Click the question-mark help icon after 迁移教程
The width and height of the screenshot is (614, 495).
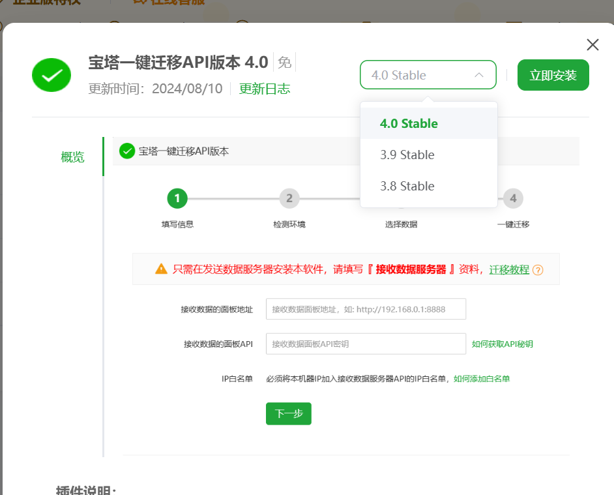540,269
